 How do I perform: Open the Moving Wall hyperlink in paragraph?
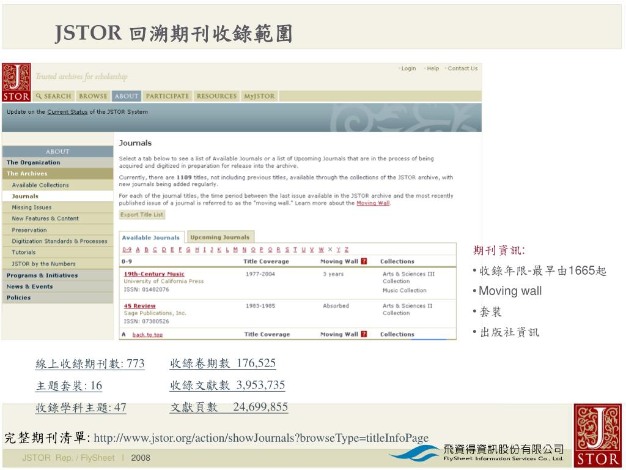[x=373, y=203]
